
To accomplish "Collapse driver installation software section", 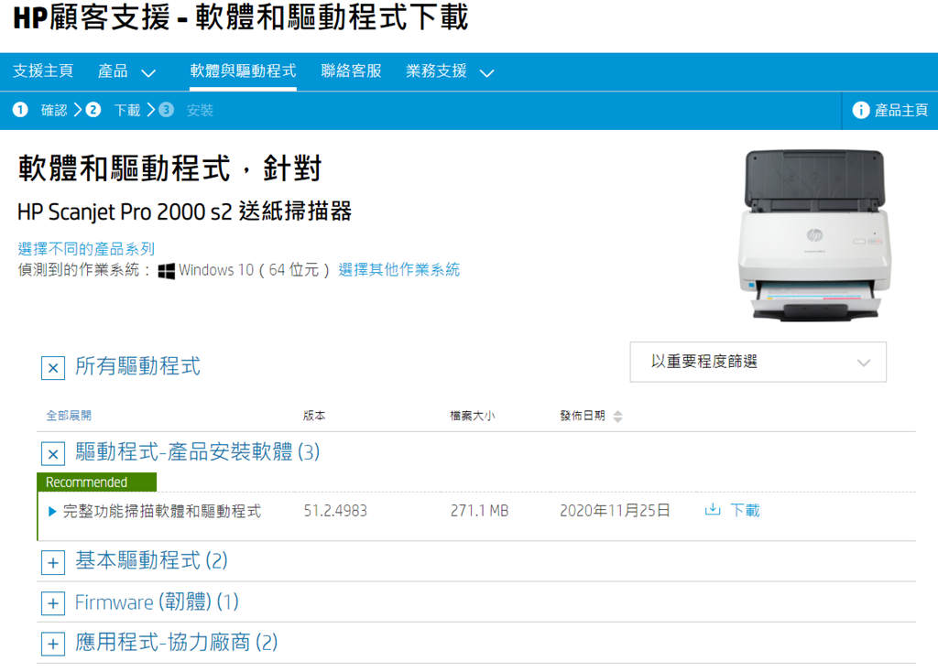I will coord(53,453).
